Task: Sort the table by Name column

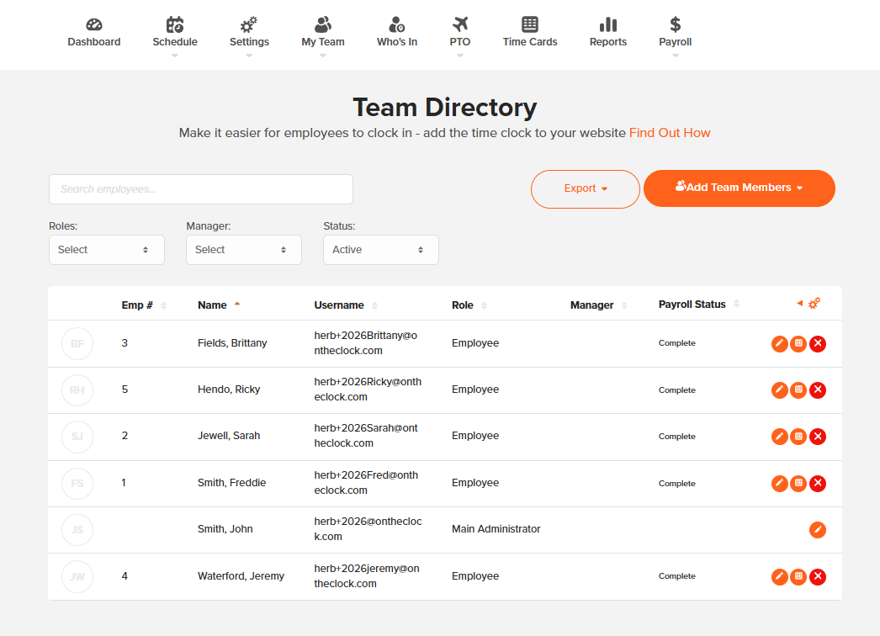Action: click(x=219, y=305)
